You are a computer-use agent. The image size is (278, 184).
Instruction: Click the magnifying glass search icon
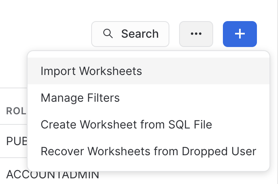[x=108, y=34]
